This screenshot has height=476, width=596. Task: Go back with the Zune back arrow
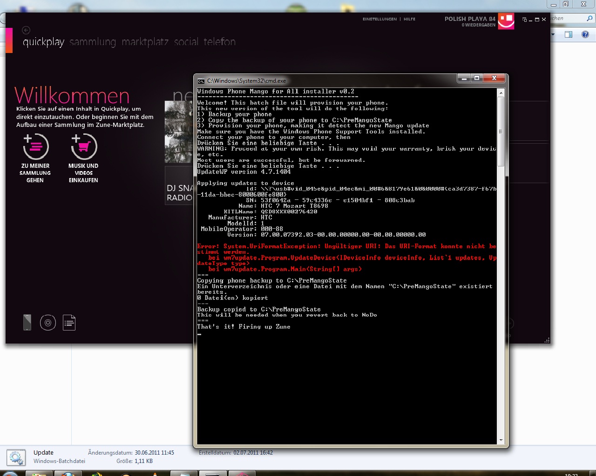26,30
